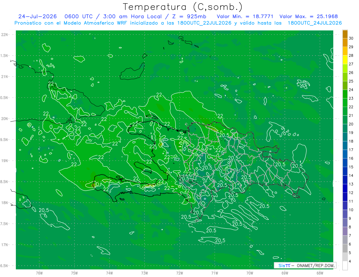Click the '17N' latitude axis label

click(5, 245)
